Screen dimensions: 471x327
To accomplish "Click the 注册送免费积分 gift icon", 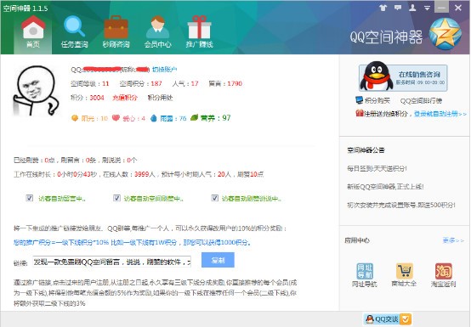I will tap(360, 114).
